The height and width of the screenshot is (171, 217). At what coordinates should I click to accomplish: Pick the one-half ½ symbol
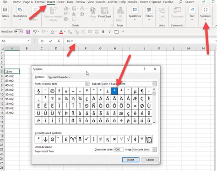(x=73, y=98)
